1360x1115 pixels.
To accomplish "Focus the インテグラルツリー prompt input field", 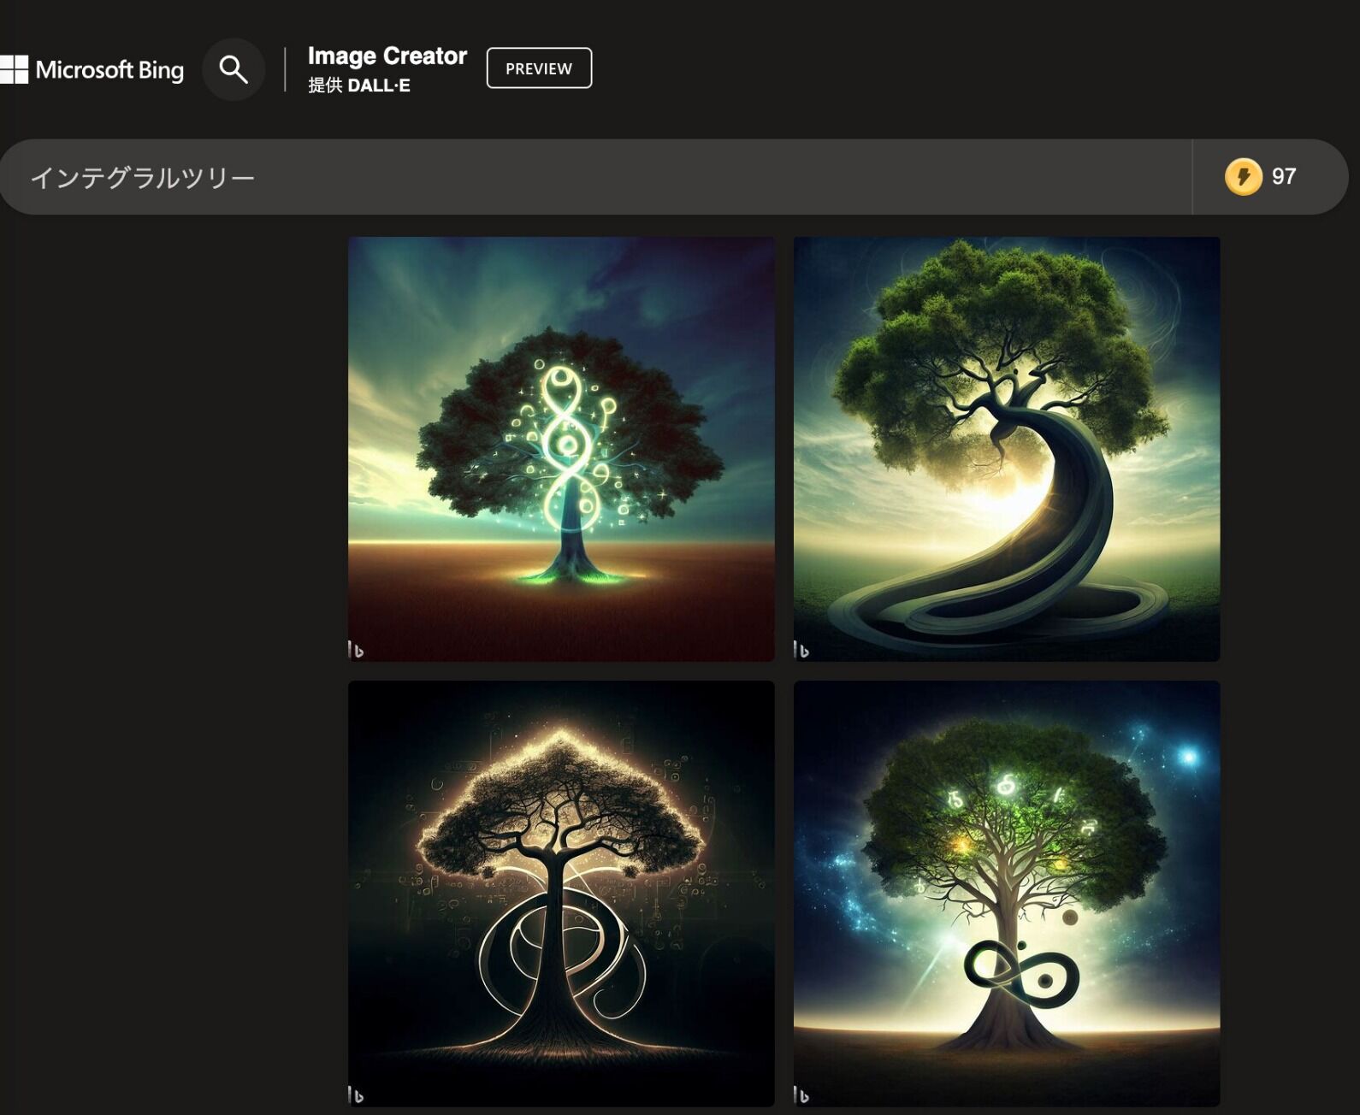I will [599, 177].
